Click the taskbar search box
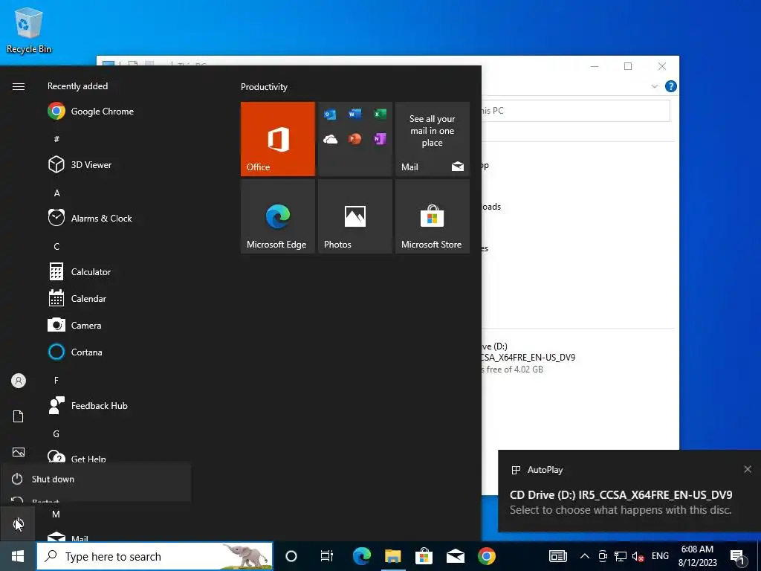Image resolution: width=761 pixels, height=571 pixels. (x=155, y=556)
